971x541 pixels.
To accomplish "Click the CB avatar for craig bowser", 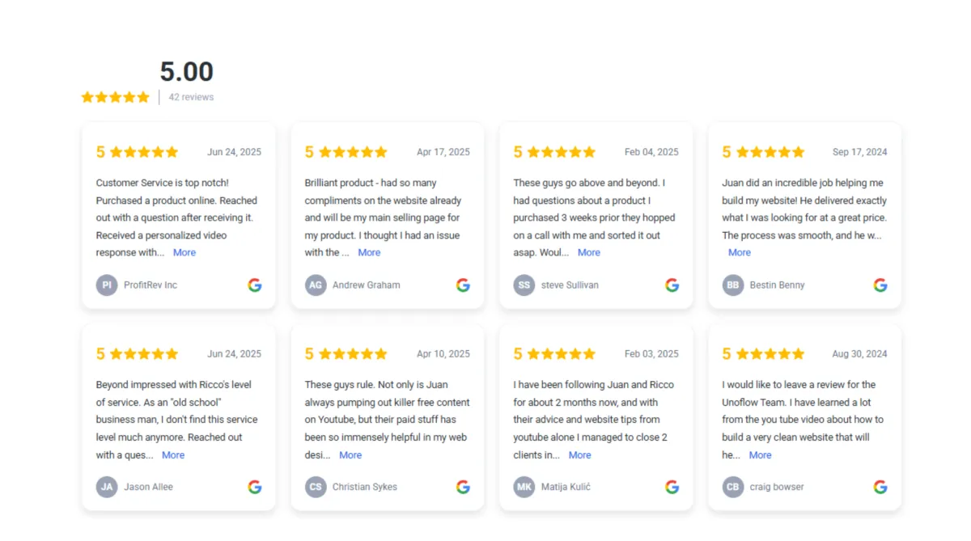I will point(733,487).
